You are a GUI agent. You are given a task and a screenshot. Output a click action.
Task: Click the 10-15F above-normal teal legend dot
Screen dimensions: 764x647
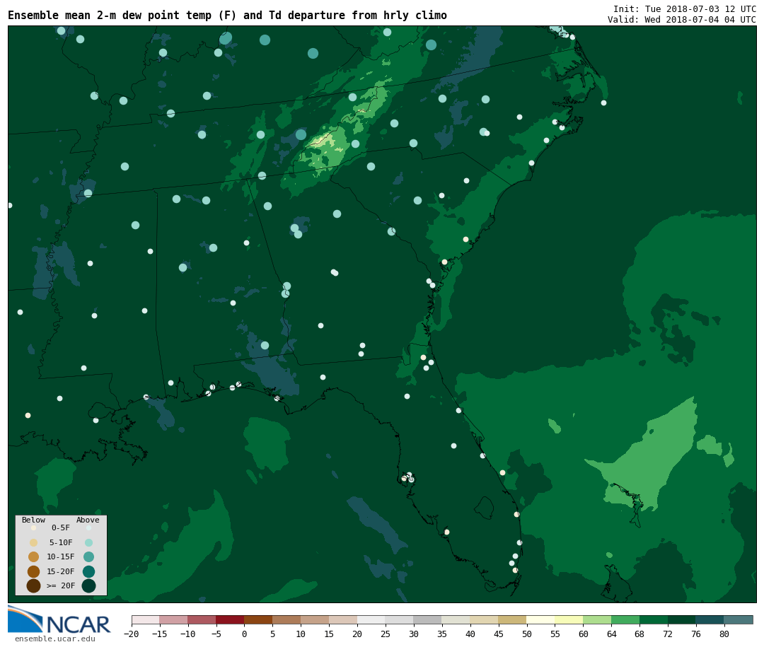coord(88,557)
